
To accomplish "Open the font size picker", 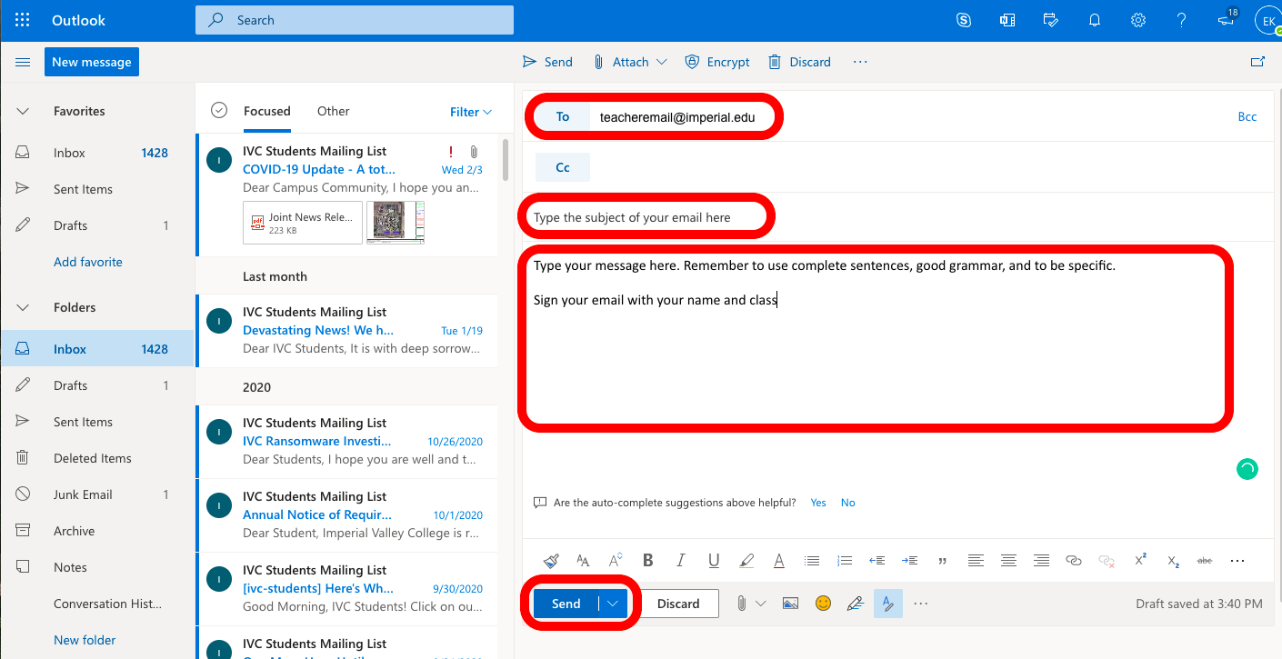I will coord(616,561).
